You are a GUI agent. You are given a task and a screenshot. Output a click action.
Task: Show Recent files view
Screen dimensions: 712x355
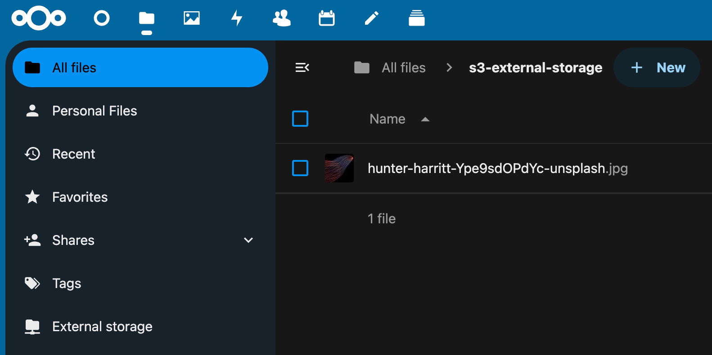[x=140, y=154]
